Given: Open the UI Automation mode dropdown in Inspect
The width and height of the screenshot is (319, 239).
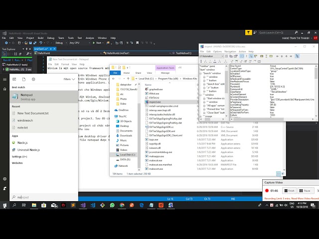Looking at the screenshot, I should [x=211, y=56].
